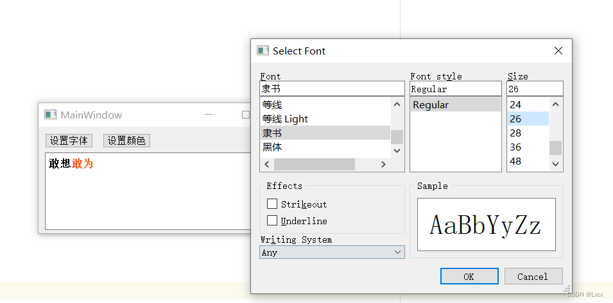This screenshot has height=303, width=613.
Task: Minimize the MainWindow window
Action: pos(209,115)
